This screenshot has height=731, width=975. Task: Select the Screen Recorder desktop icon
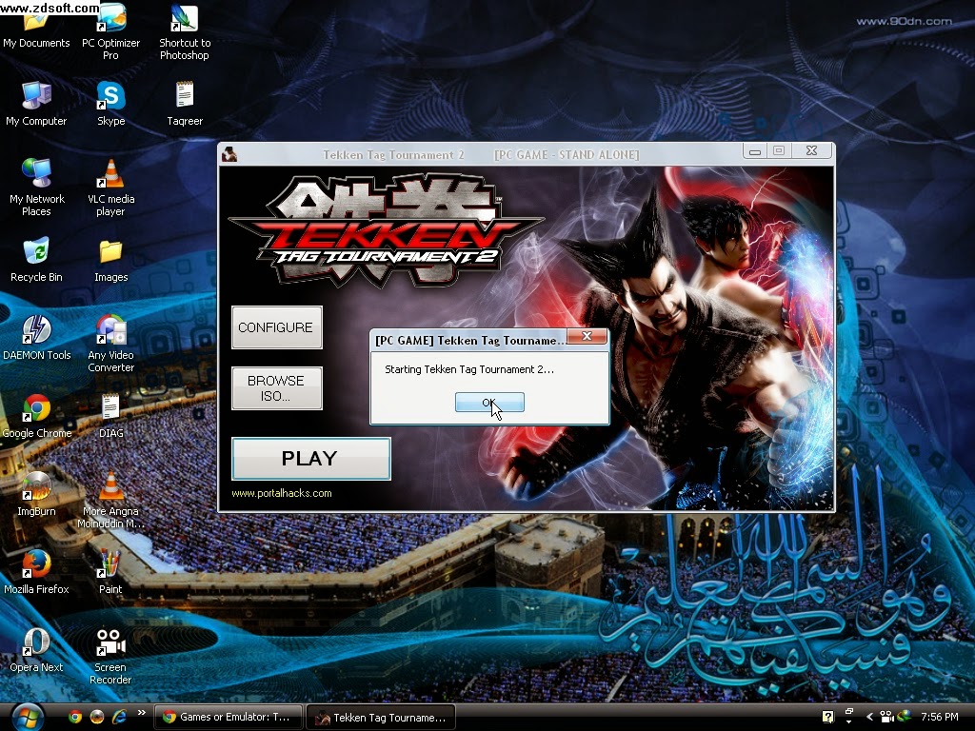[110, 657]
